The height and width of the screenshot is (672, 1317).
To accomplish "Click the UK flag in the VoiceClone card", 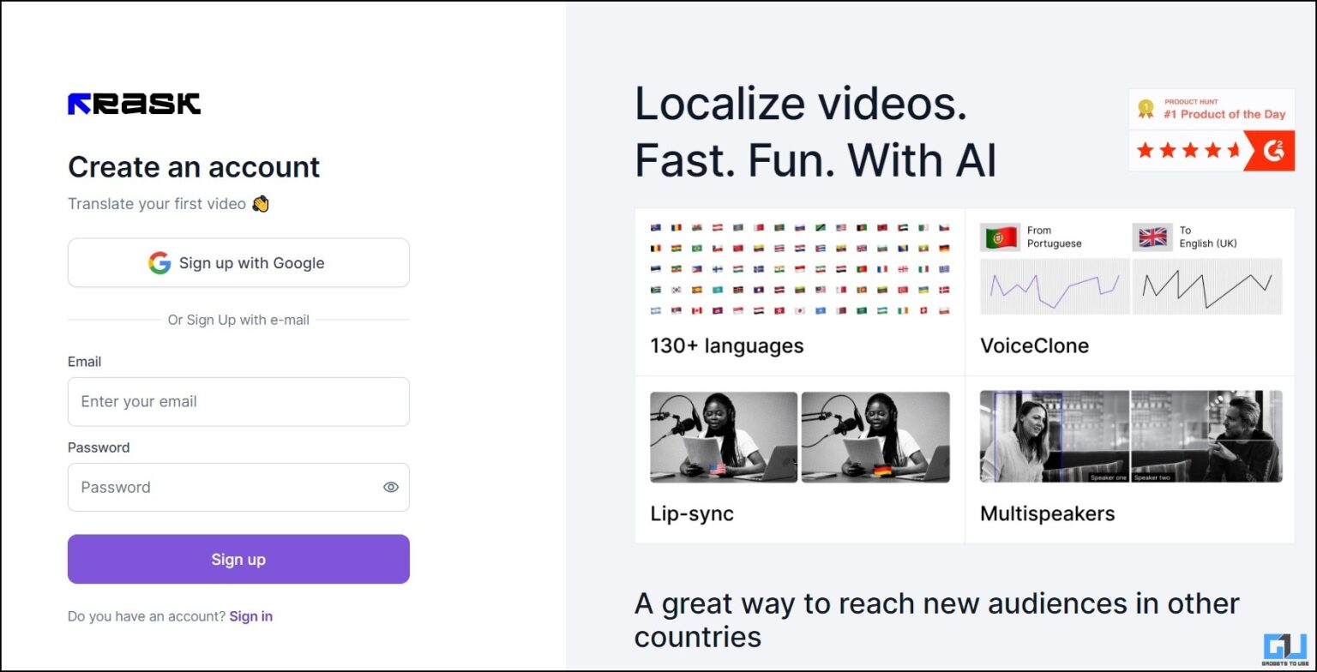I will [x=1152, y=237].
